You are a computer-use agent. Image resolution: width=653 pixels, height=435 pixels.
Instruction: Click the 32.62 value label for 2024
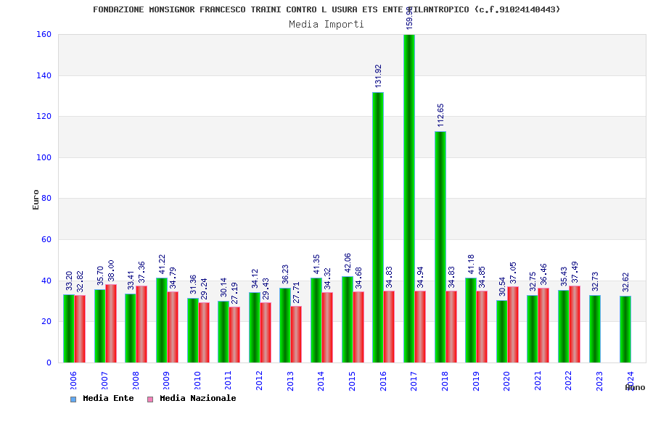[x=625, y=282]
